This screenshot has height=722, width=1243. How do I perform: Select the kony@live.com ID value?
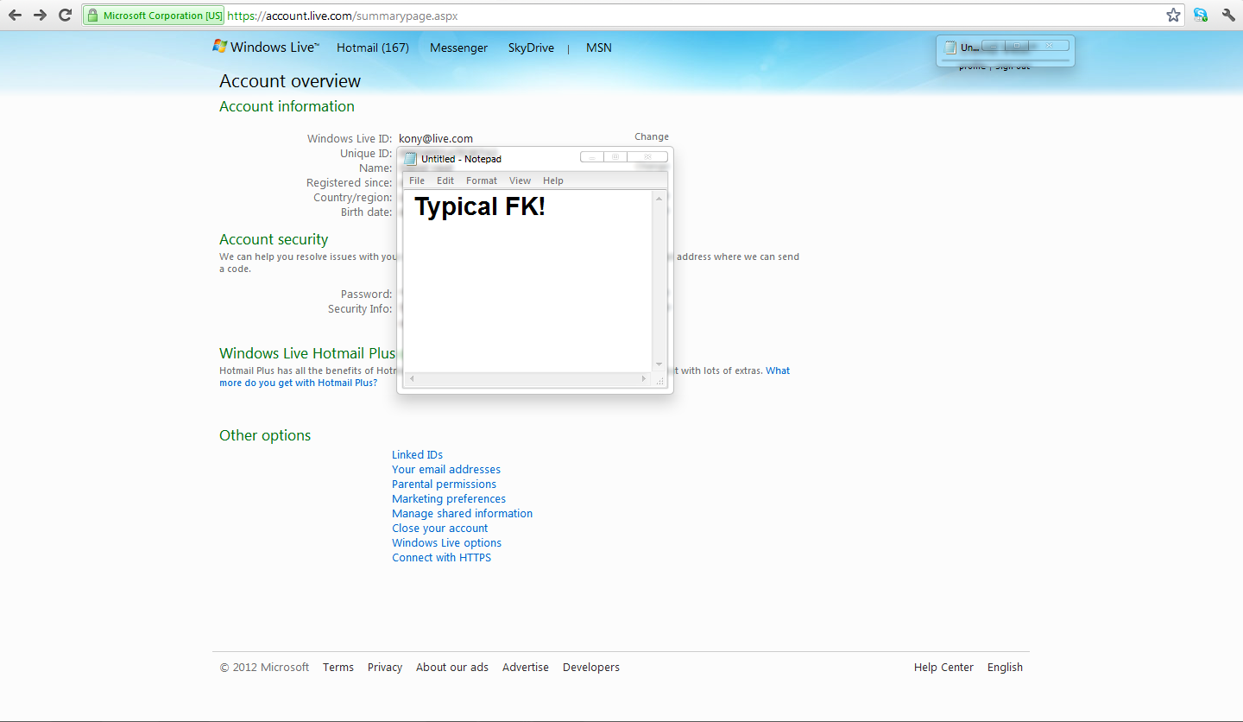[436, 139]
